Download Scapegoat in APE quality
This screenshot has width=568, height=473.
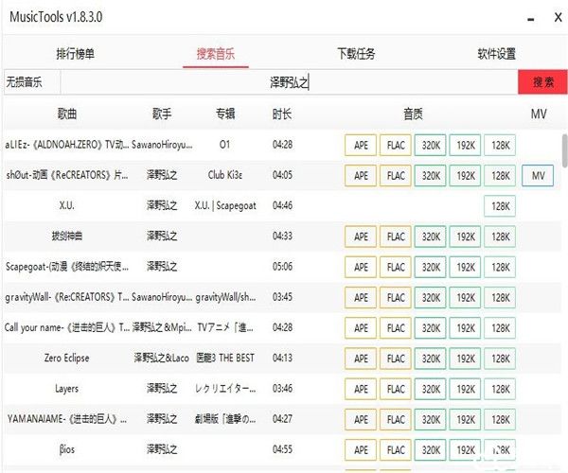tap(361, 267)
